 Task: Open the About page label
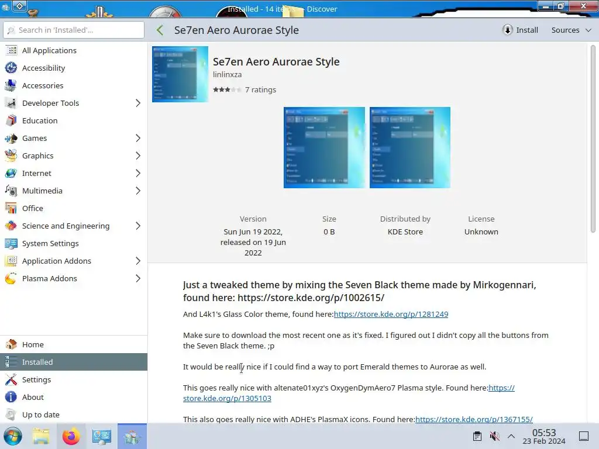[33, 397]
